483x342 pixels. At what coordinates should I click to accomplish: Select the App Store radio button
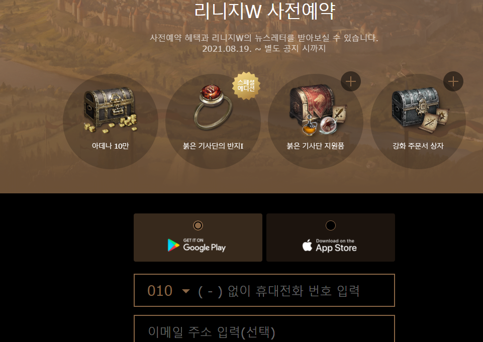(x=331, y=225)
